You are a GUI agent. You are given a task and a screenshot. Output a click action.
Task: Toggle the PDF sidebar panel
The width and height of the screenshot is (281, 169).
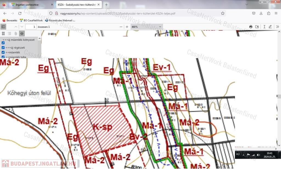(3, 27)
